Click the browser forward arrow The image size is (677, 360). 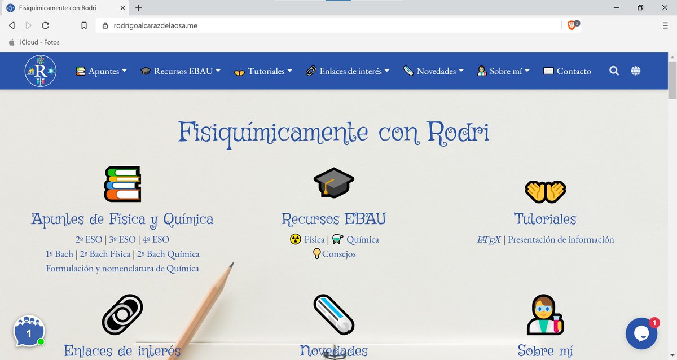click(x=29, y=25)
